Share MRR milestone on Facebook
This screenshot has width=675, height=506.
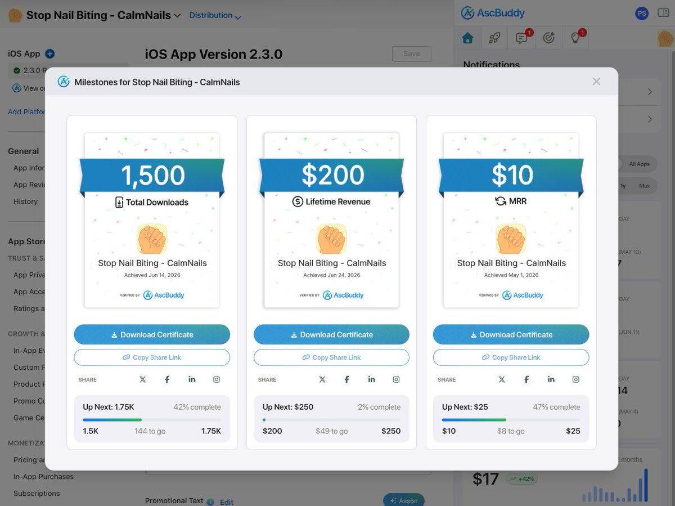[526, 379]
